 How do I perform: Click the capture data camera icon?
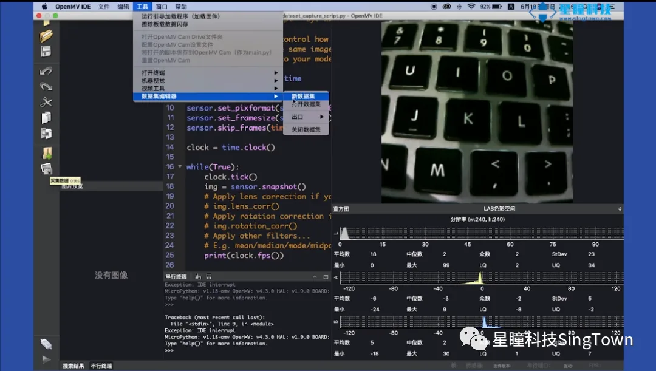click(46, 169)
